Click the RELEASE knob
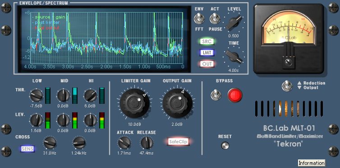 147,143
